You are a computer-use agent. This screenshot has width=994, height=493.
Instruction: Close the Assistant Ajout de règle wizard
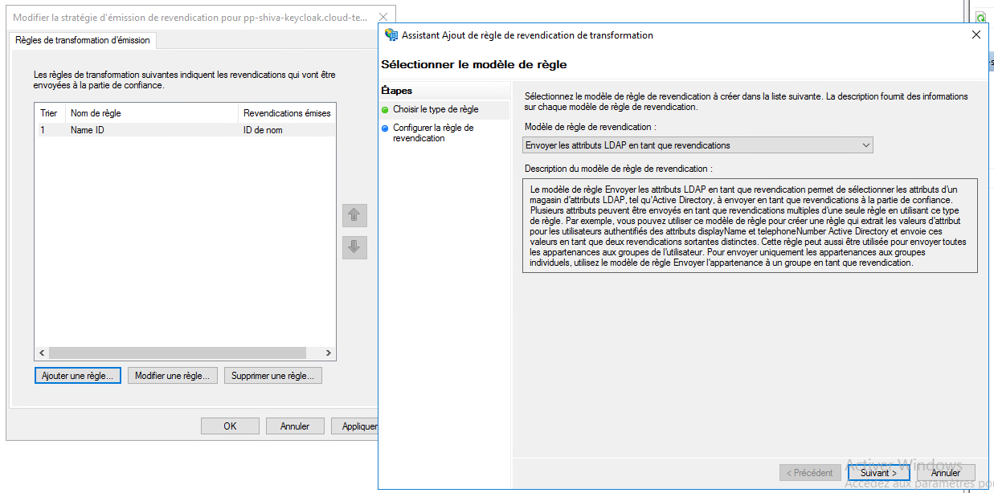976,35
